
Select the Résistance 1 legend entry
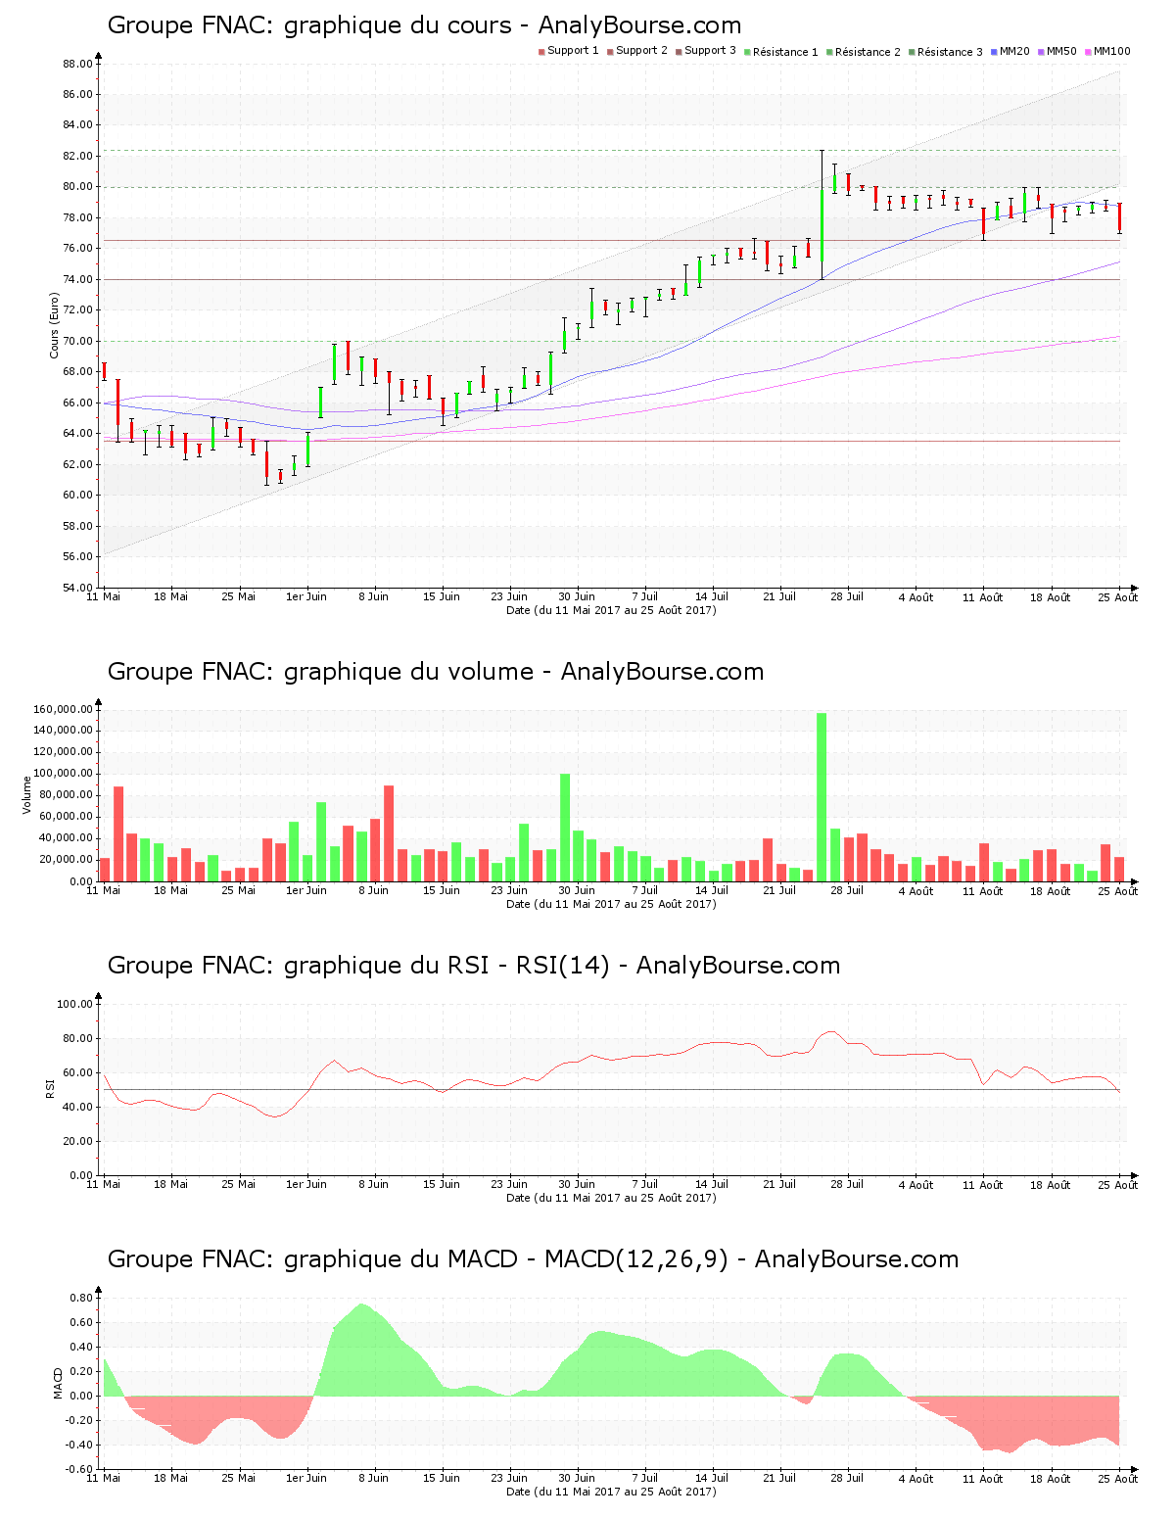781,52
